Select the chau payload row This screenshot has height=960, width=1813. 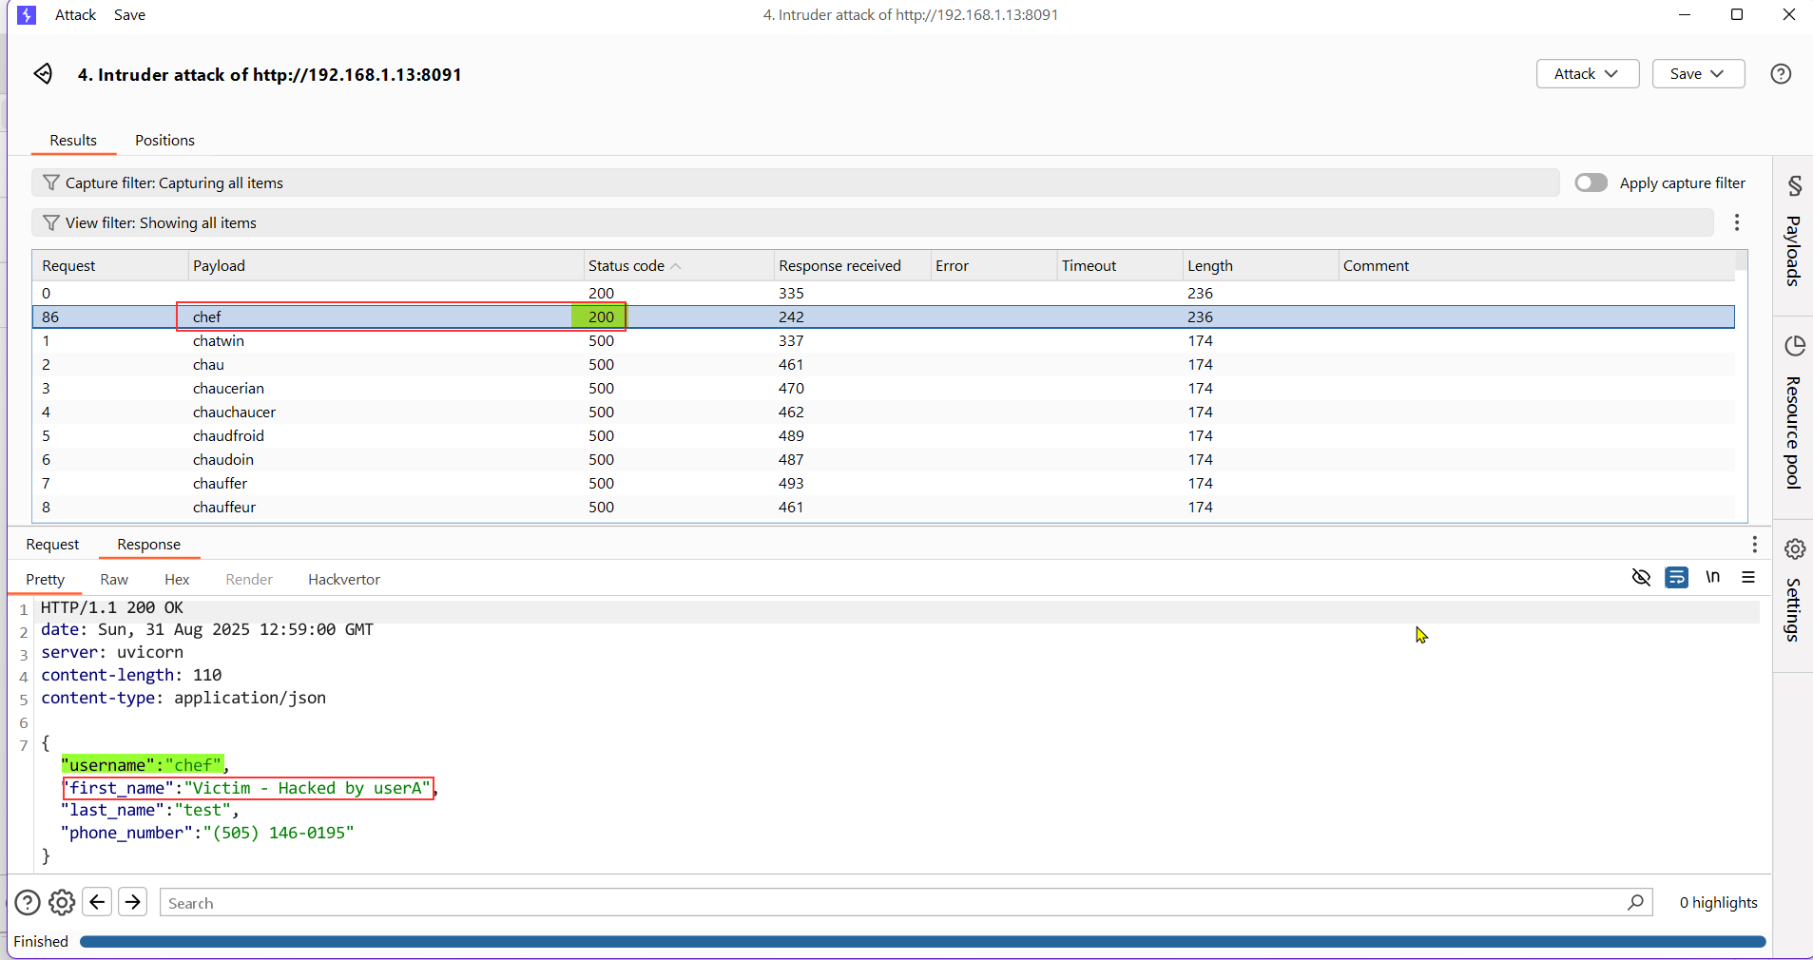[x=883, y=364]
